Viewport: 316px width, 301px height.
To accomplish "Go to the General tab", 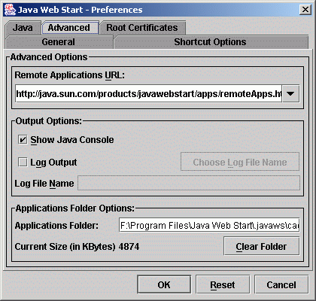I will pyautogui.click(x=59, y=42).
